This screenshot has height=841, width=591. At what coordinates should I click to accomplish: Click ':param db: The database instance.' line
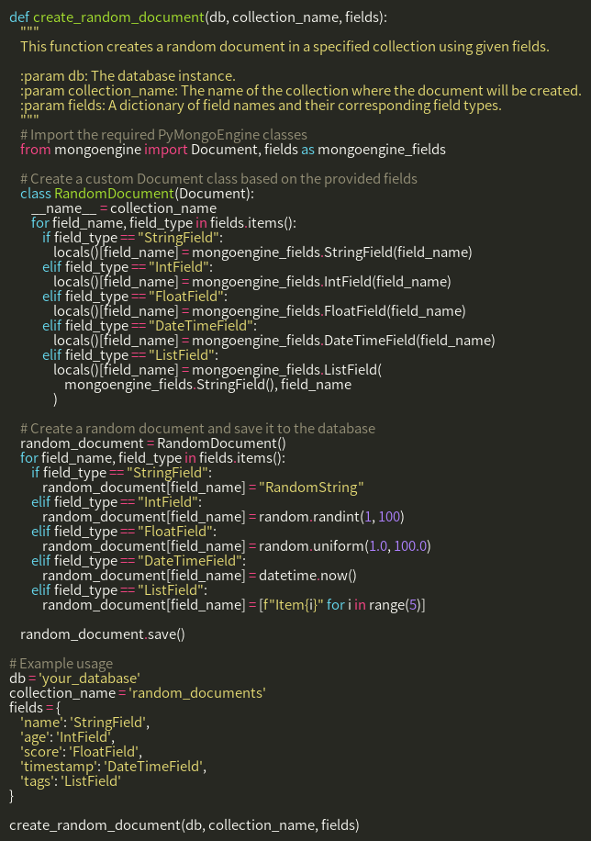tap(128, 76)
